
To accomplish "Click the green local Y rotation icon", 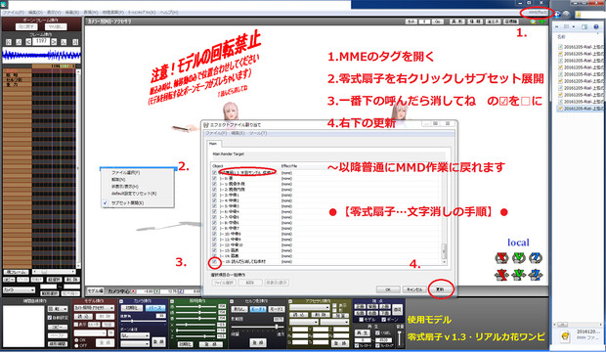I will 518,257.
